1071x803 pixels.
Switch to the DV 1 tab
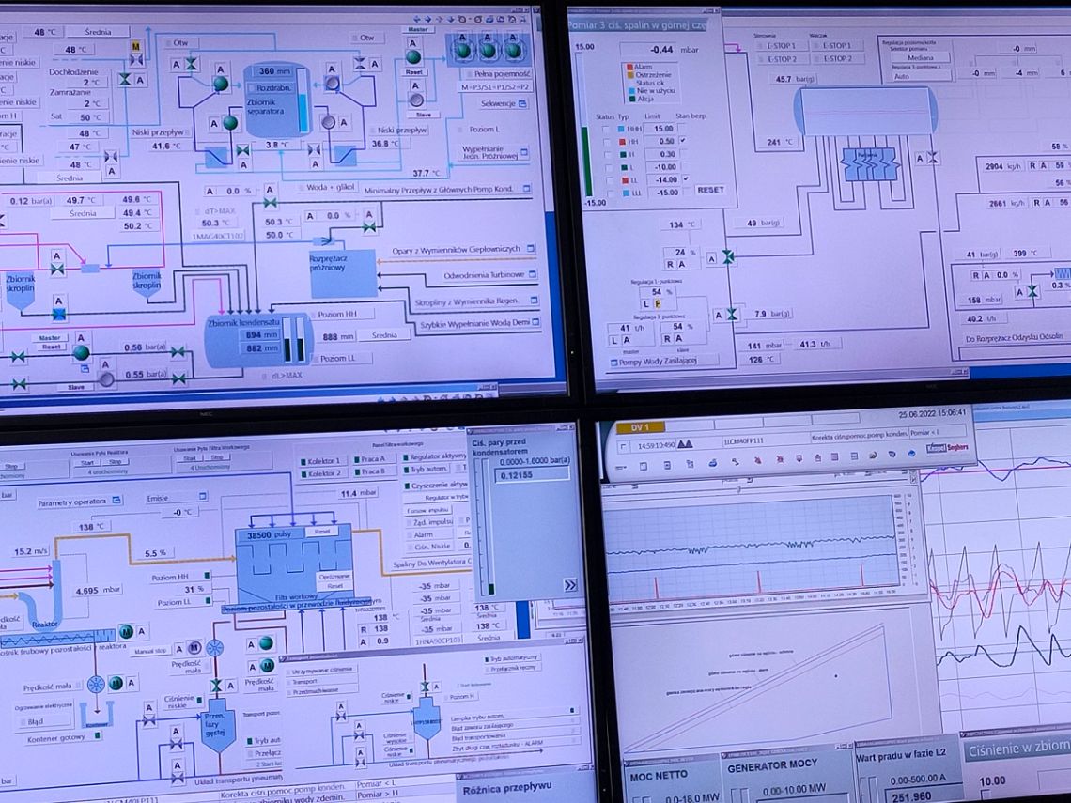(x=641, y=427)
